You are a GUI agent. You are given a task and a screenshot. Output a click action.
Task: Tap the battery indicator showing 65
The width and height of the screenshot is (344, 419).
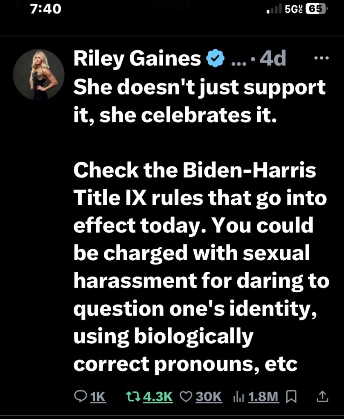(x=317, y=9)
